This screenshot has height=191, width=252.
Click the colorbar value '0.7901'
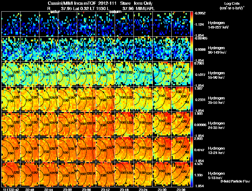pos(199,63)
